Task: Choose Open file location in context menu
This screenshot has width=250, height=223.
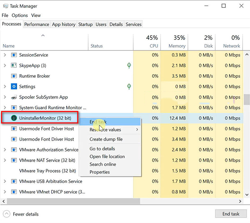Action: (110, 156)
